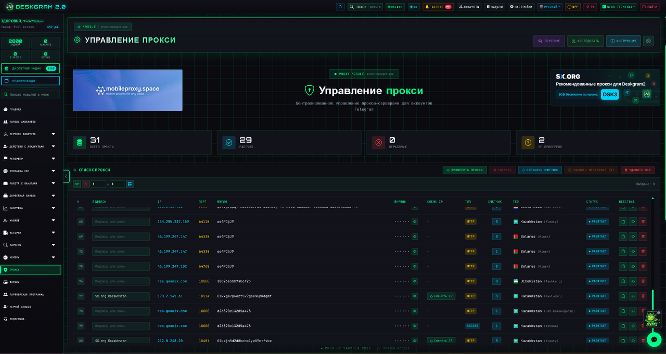666x354 pixels.
Task: Click the refresh icon in top bar
Action: click(x=340, y=7)
